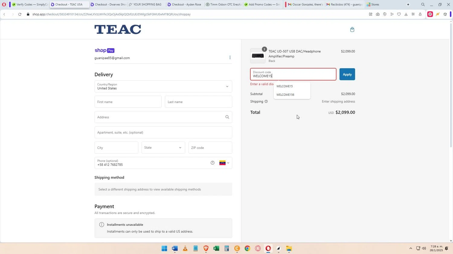Open the system clock and date
Viewport: 453px width, 254px height.
click(x=436, y=248)
